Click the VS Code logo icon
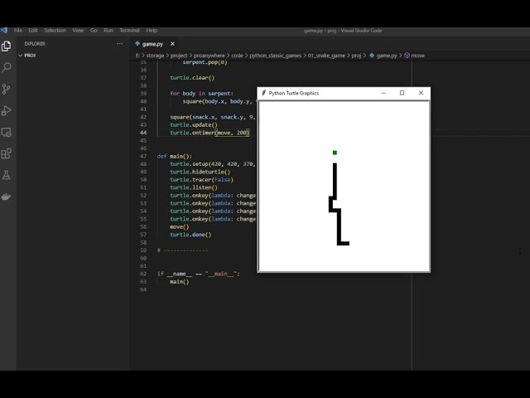 [3, 31]
